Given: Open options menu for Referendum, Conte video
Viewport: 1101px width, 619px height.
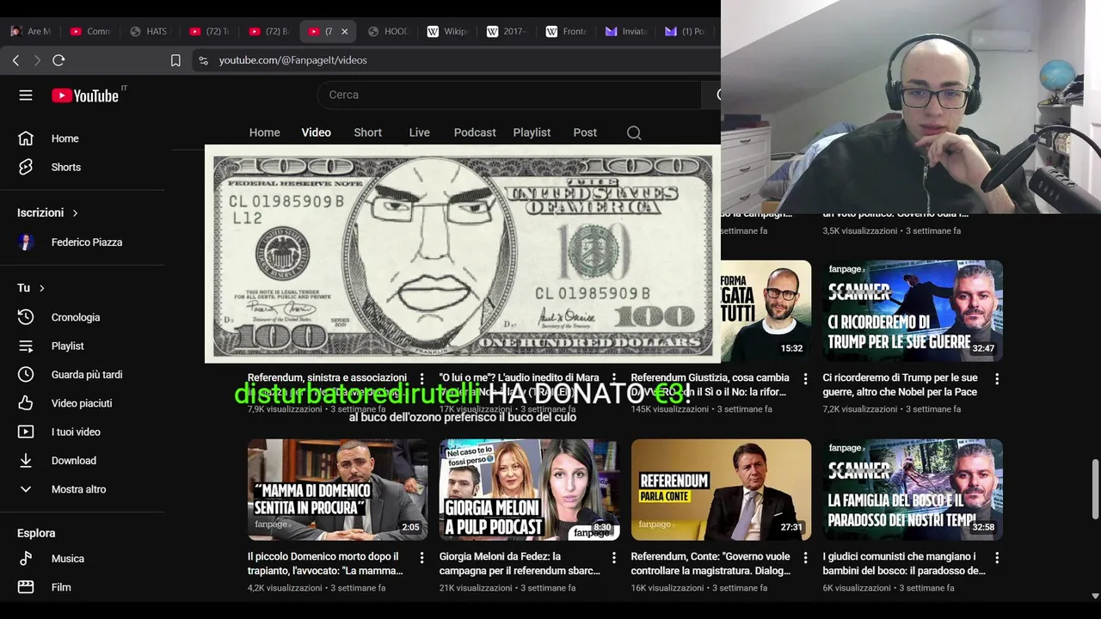Looking at the screenshot, I should 805,558.
